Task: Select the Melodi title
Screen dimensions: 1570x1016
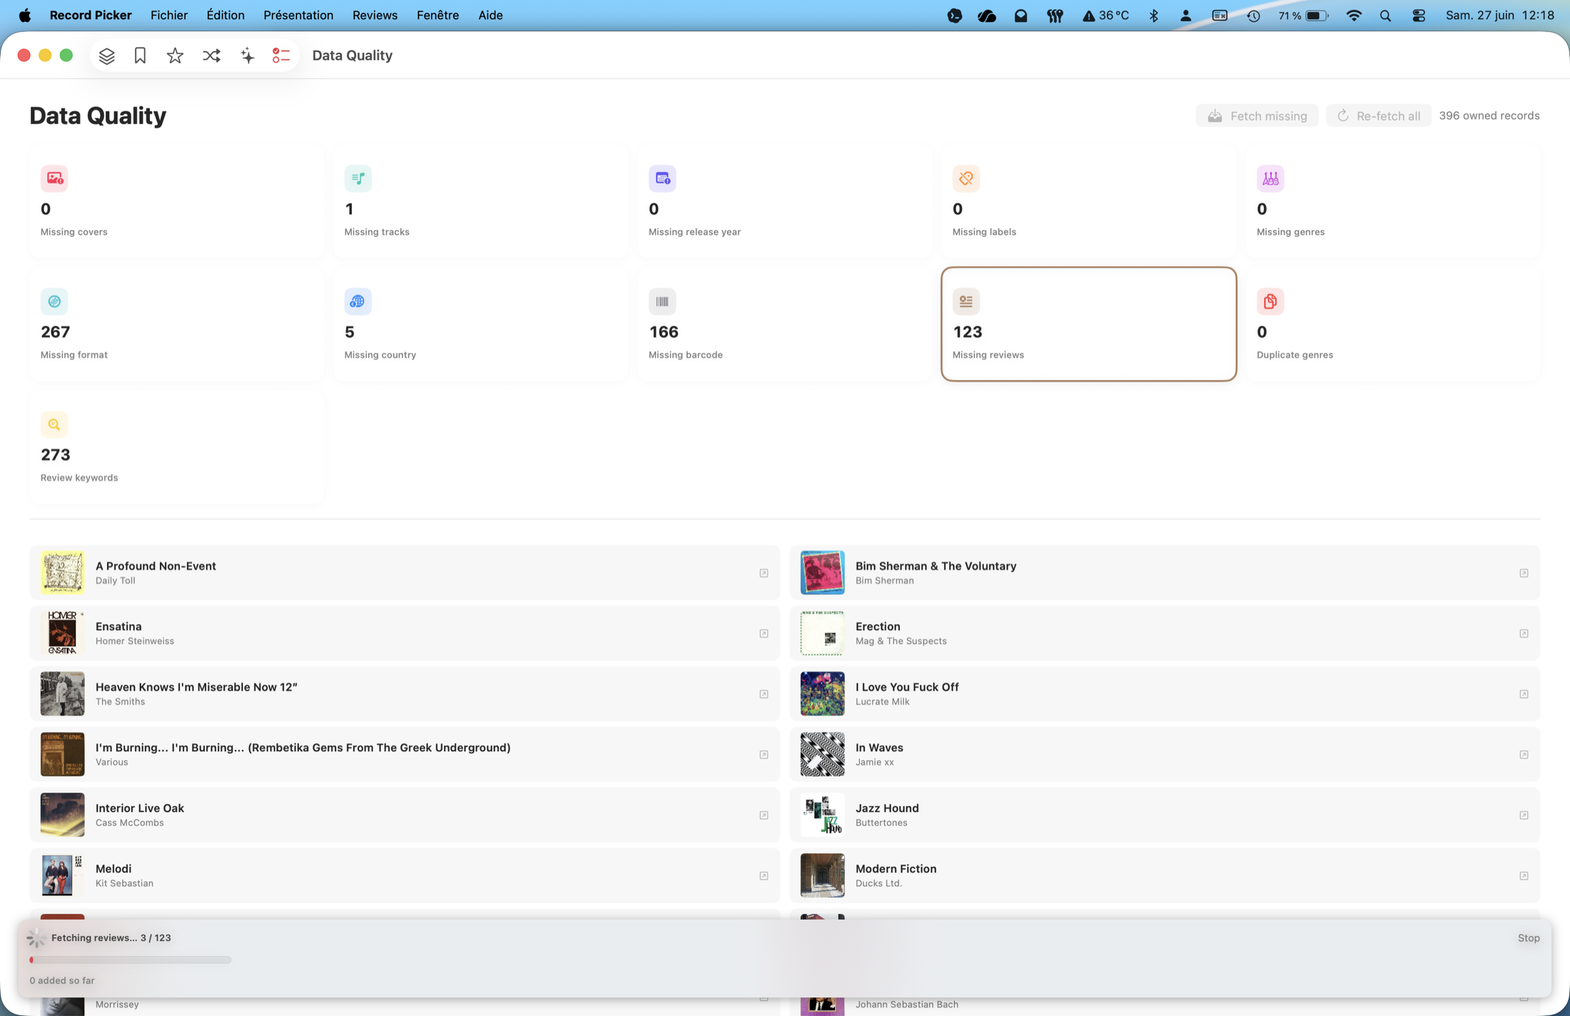Action: [113, 869]
